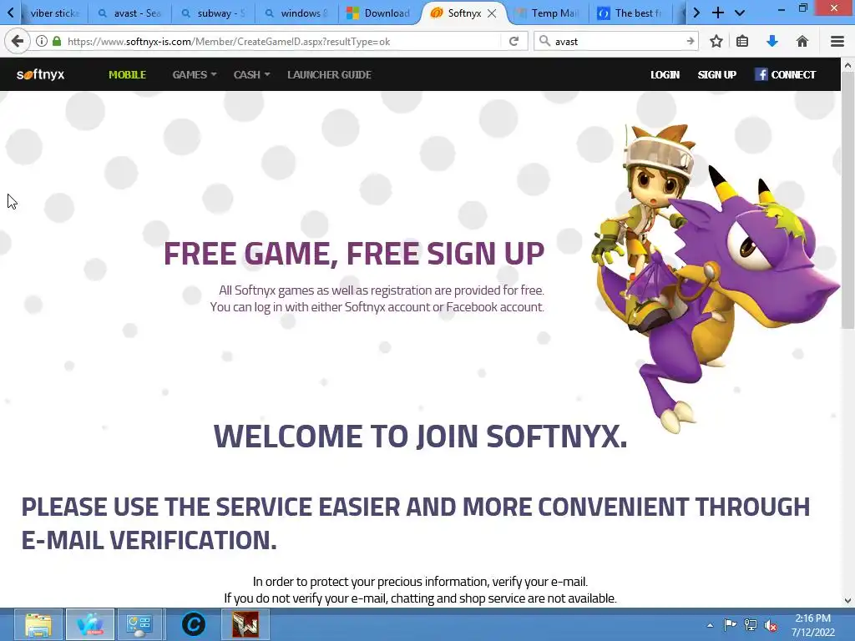Open the hamburger browser menu
Viewport: 855px width, 641px height.
(x=837, y=42)
